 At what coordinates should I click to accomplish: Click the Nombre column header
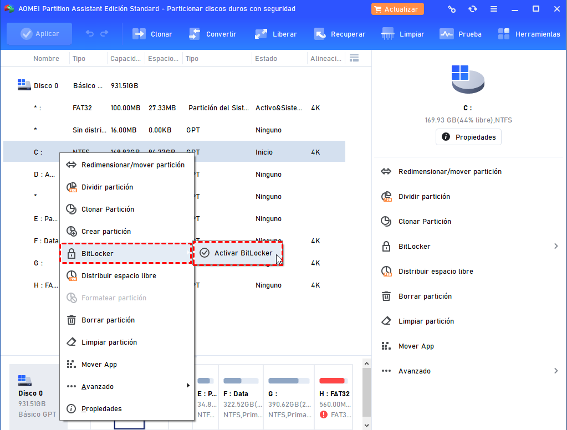(x=47, y=59)
